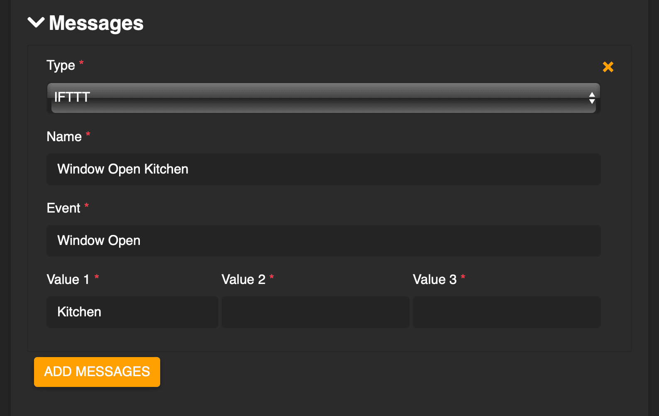Open the Type dropdown showing IFTTT
The width and height of the screenshot is (659, 416).
coord(323,98)
